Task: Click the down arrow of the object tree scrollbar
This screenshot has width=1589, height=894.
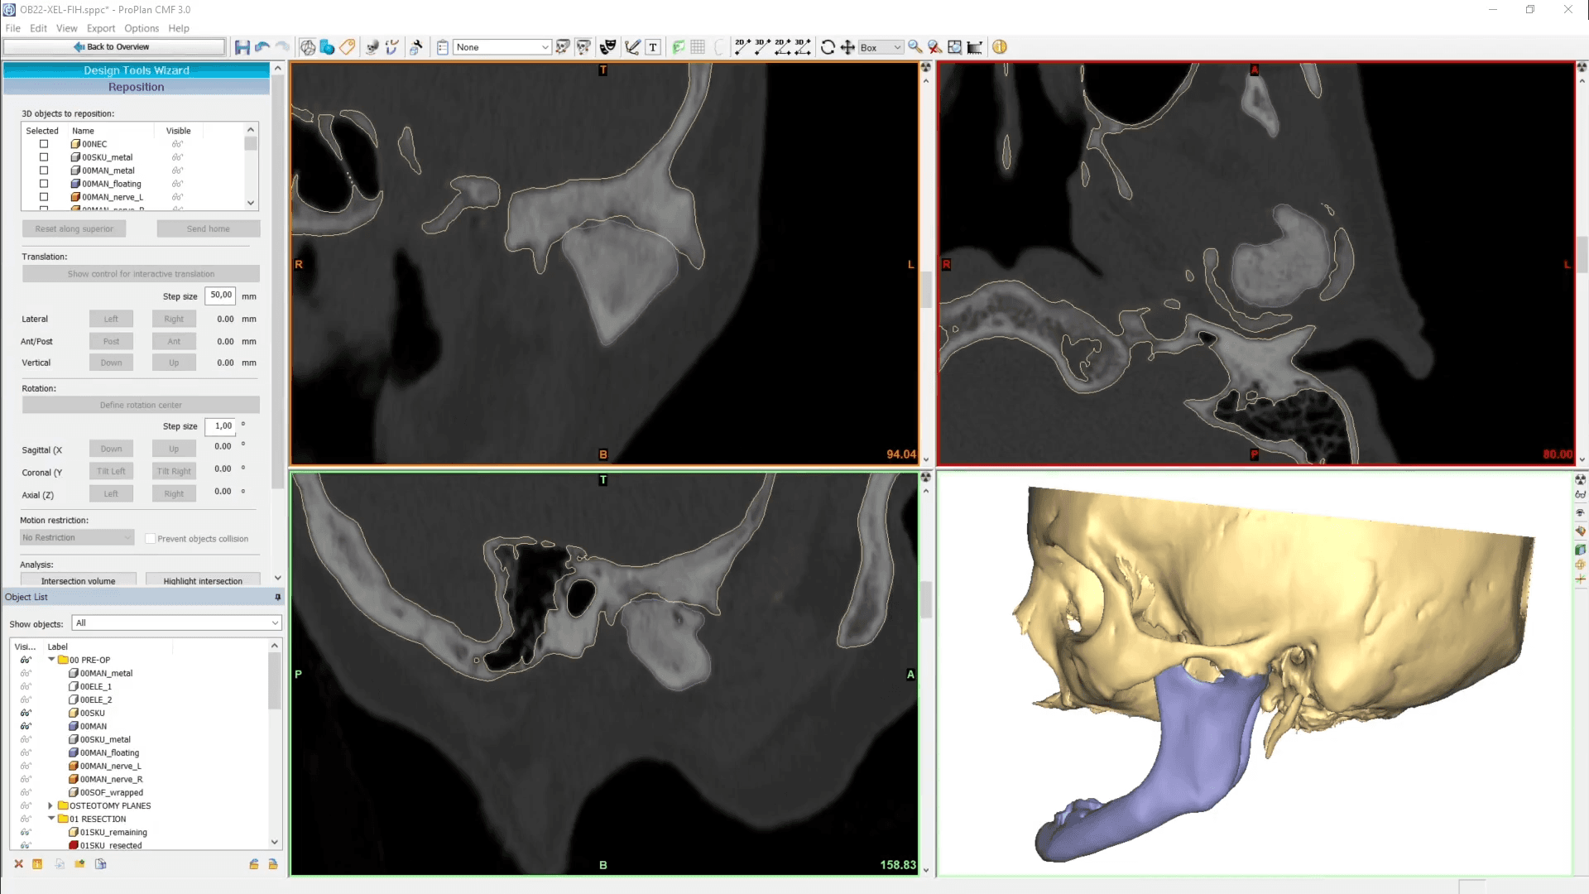Action: pos(275,842)
